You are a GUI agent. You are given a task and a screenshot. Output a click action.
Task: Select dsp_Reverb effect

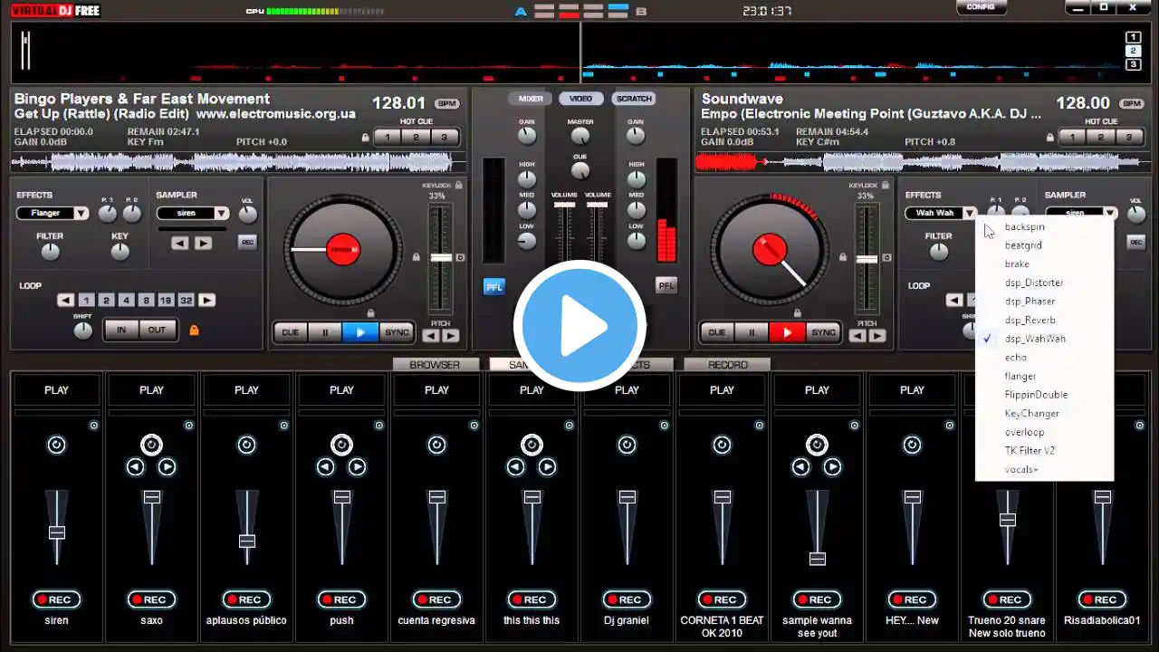pos(1030,320)
